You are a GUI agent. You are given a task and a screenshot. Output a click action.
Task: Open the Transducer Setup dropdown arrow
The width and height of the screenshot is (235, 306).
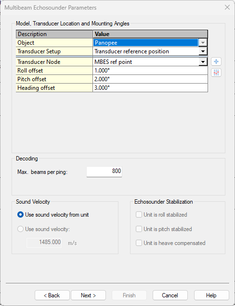203,51
